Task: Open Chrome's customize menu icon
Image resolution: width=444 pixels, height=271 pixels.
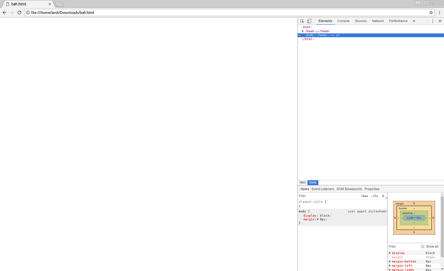Action: click(440, 12)
